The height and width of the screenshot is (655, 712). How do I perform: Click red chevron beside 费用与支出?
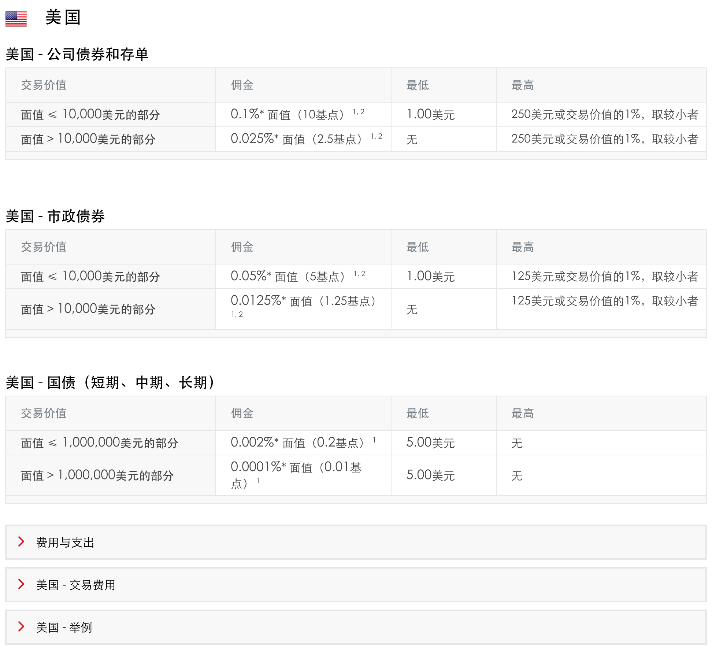tap(21, 541)
